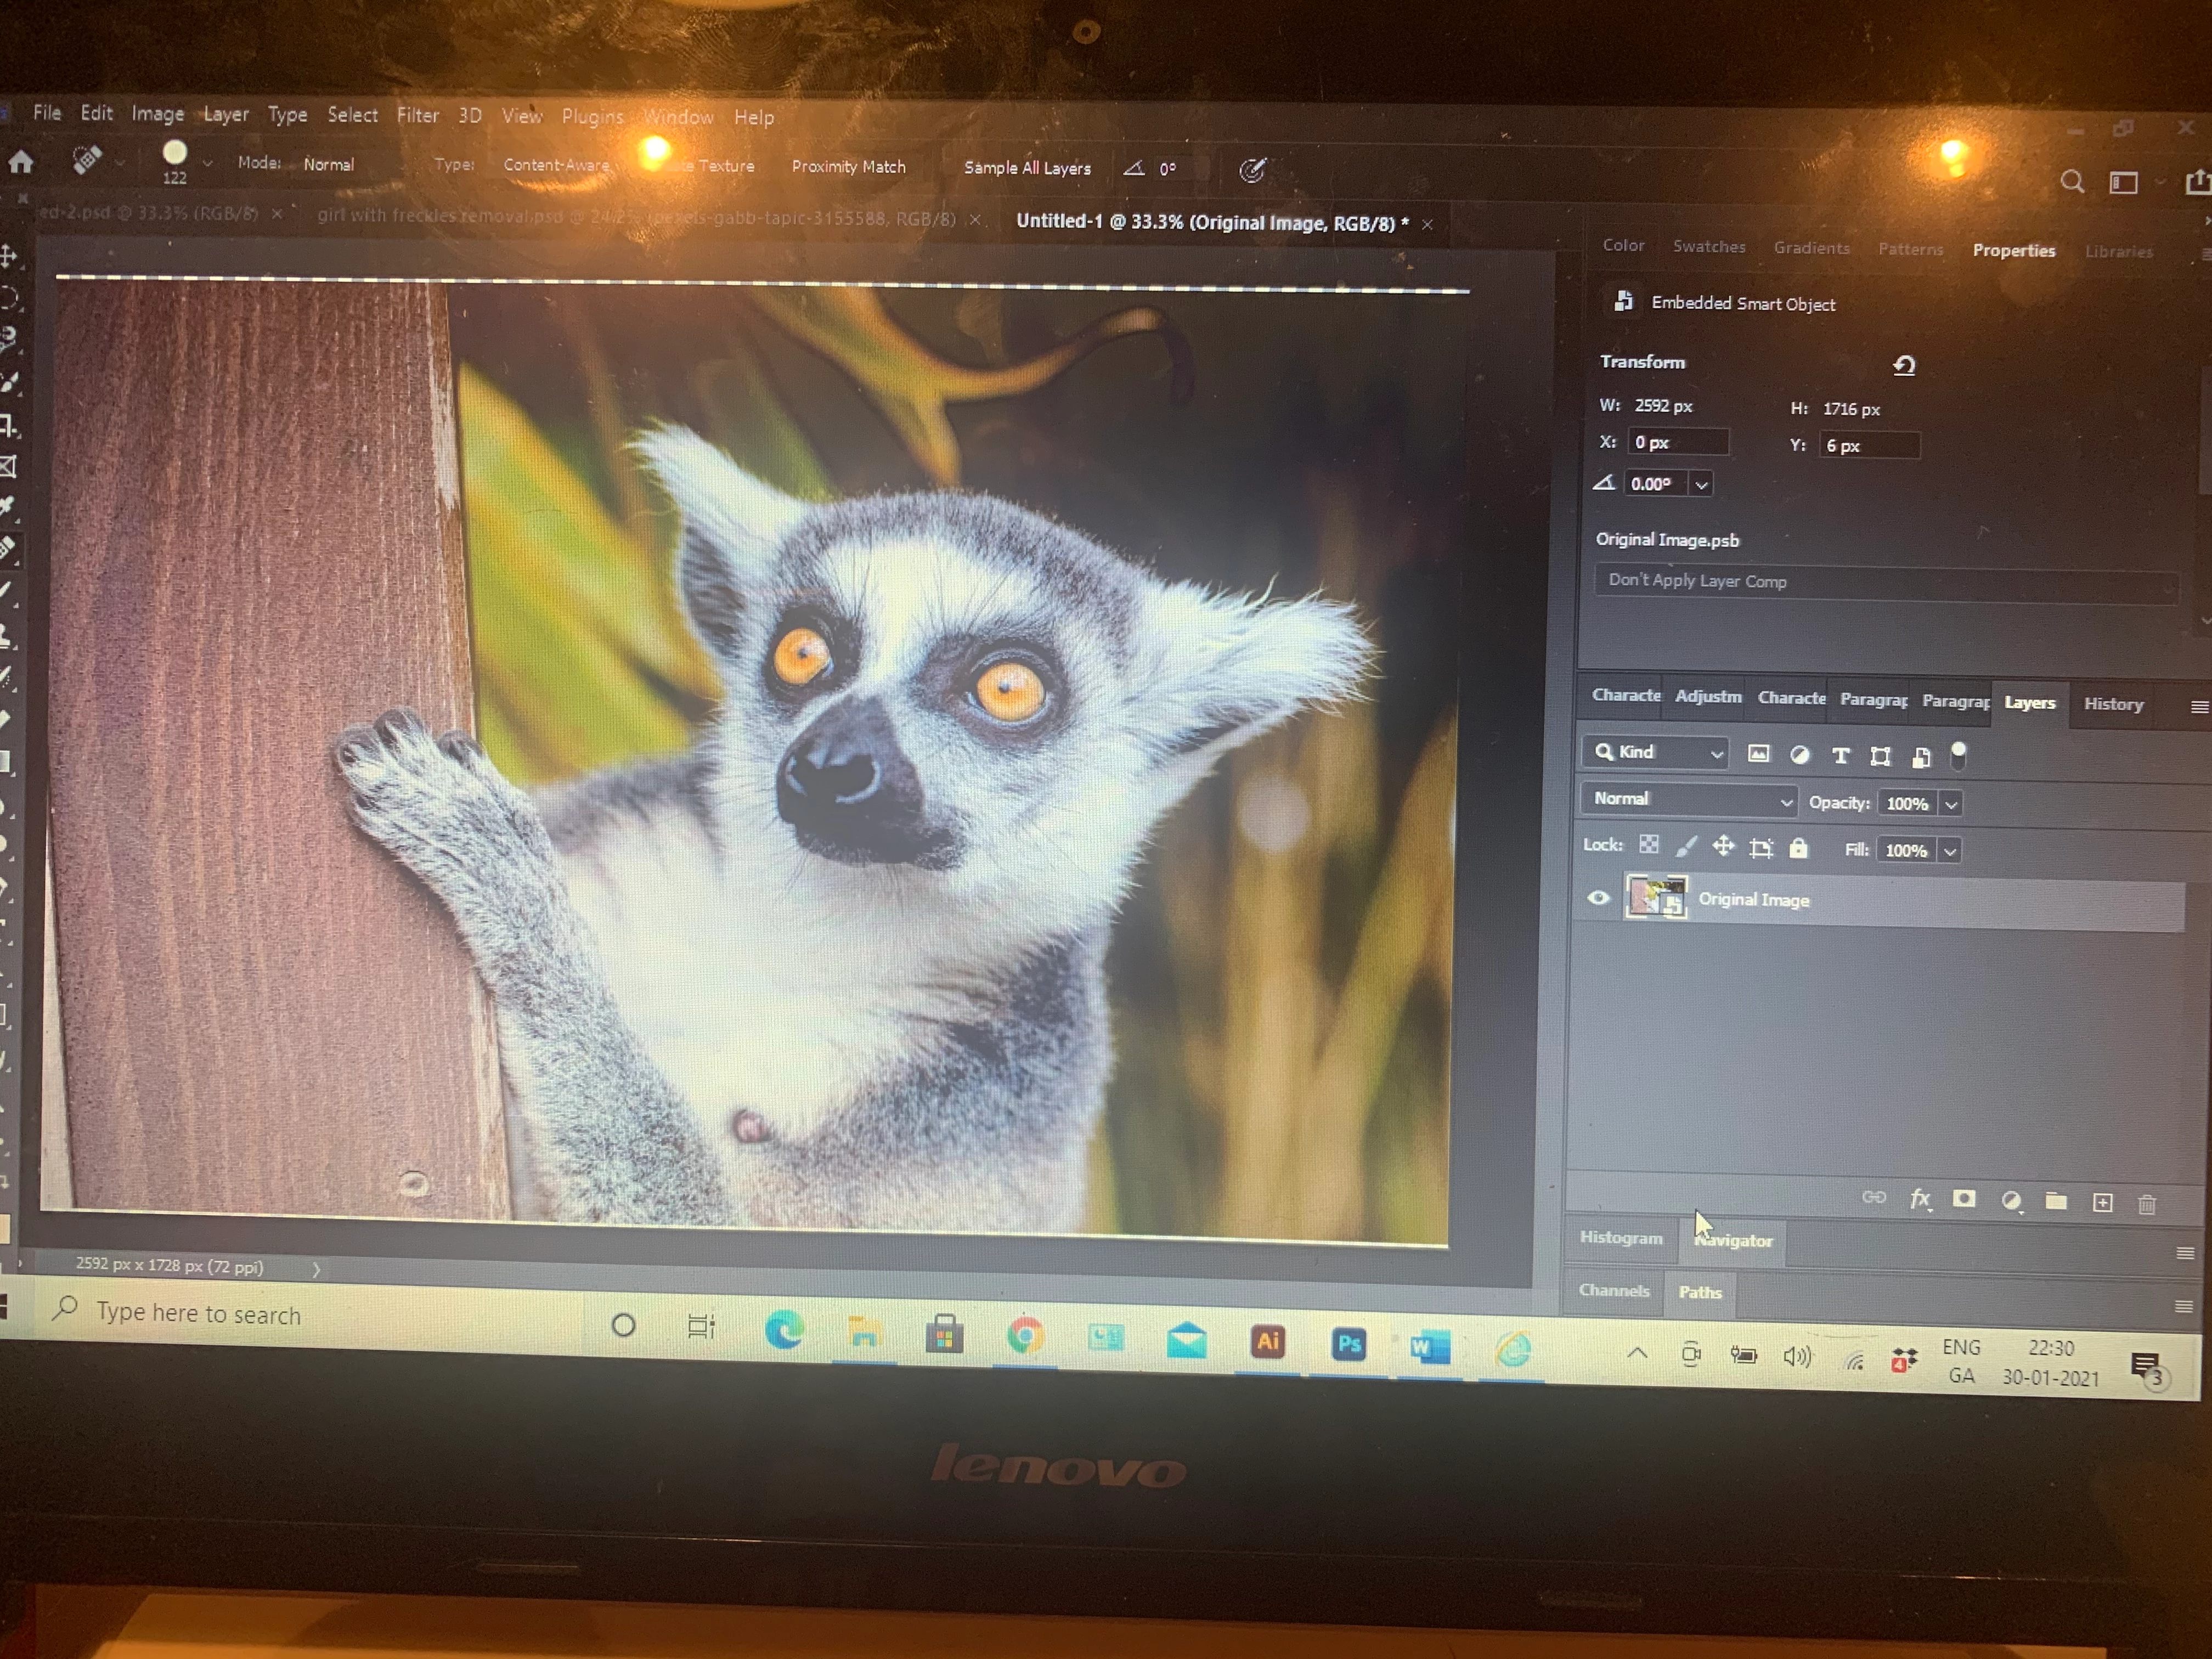Select the Proximity Match type option
2212x1659 pixels.
(848, 167)
